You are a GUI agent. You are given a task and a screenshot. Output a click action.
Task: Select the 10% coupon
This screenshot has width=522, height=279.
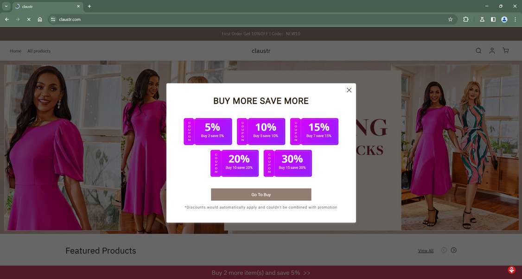click(x=261, y=132)
